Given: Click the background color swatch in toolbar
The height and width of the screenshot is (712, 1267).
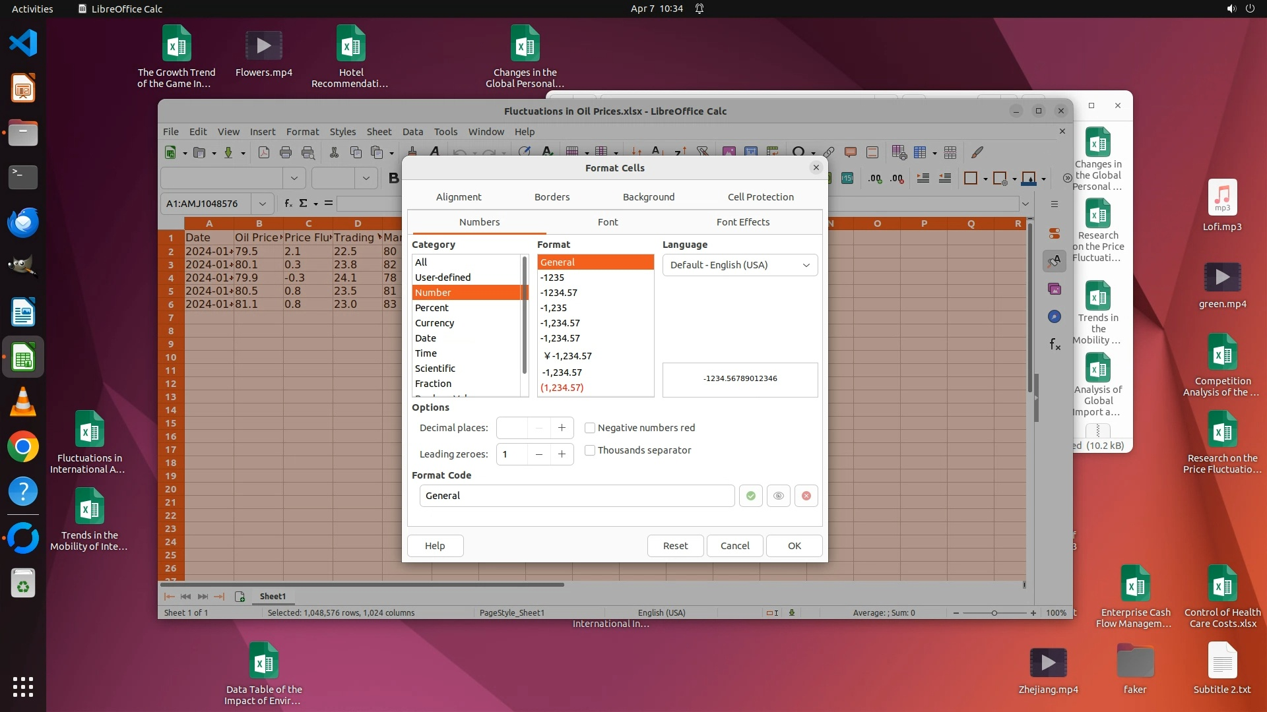Looking at the screenshot, I should tap(1028, 179).
